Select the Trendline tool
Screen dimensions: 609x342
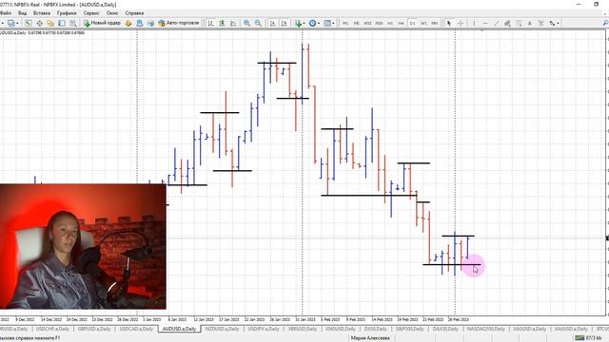(x=497, y=23)
